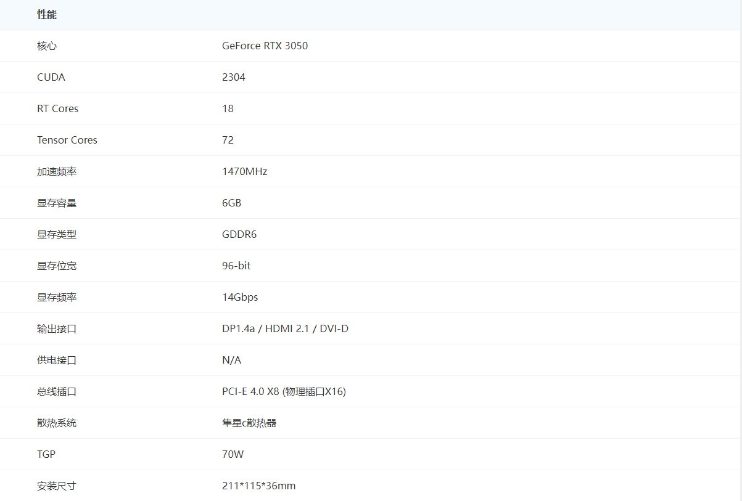Click the 显存类型 label
Image resolution: width=742 pixels, height=501 pixels.
click(57, 235)
